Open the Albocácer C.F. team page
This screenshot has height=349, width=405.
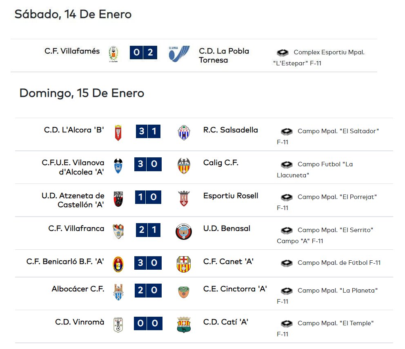(x=78, y=289)
